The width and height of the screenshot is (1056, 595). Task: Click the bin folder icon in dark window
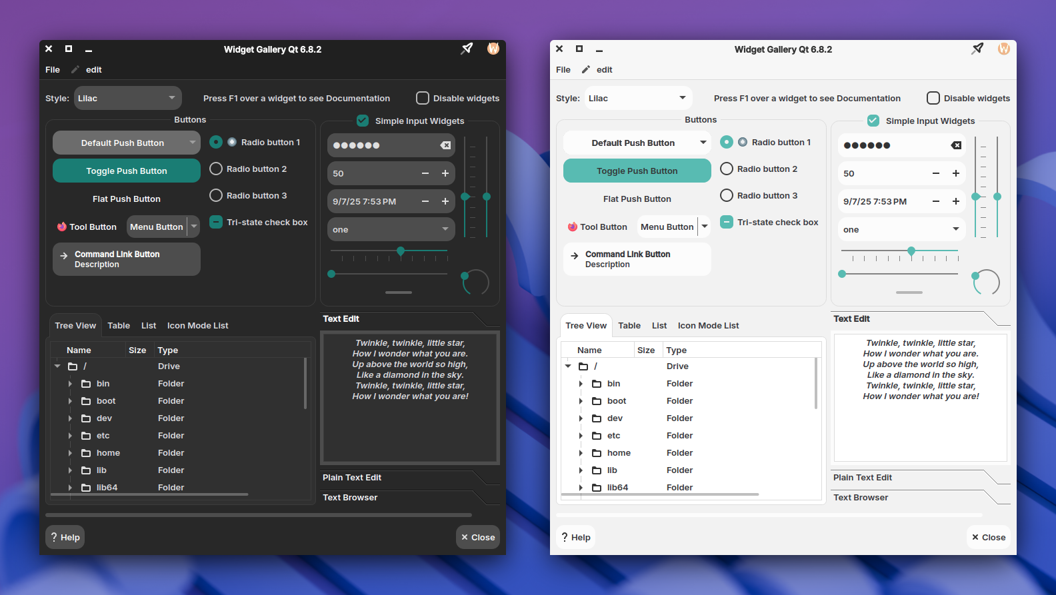pyautogui.click(x=86, y=384)
